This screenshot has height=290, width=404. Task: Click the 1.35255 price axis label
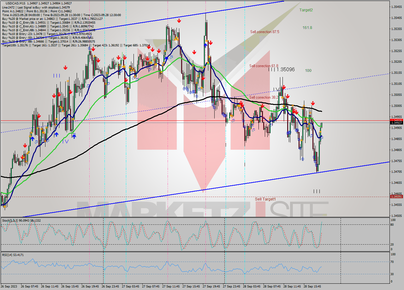pyautogui.click(x=396, y=51)
